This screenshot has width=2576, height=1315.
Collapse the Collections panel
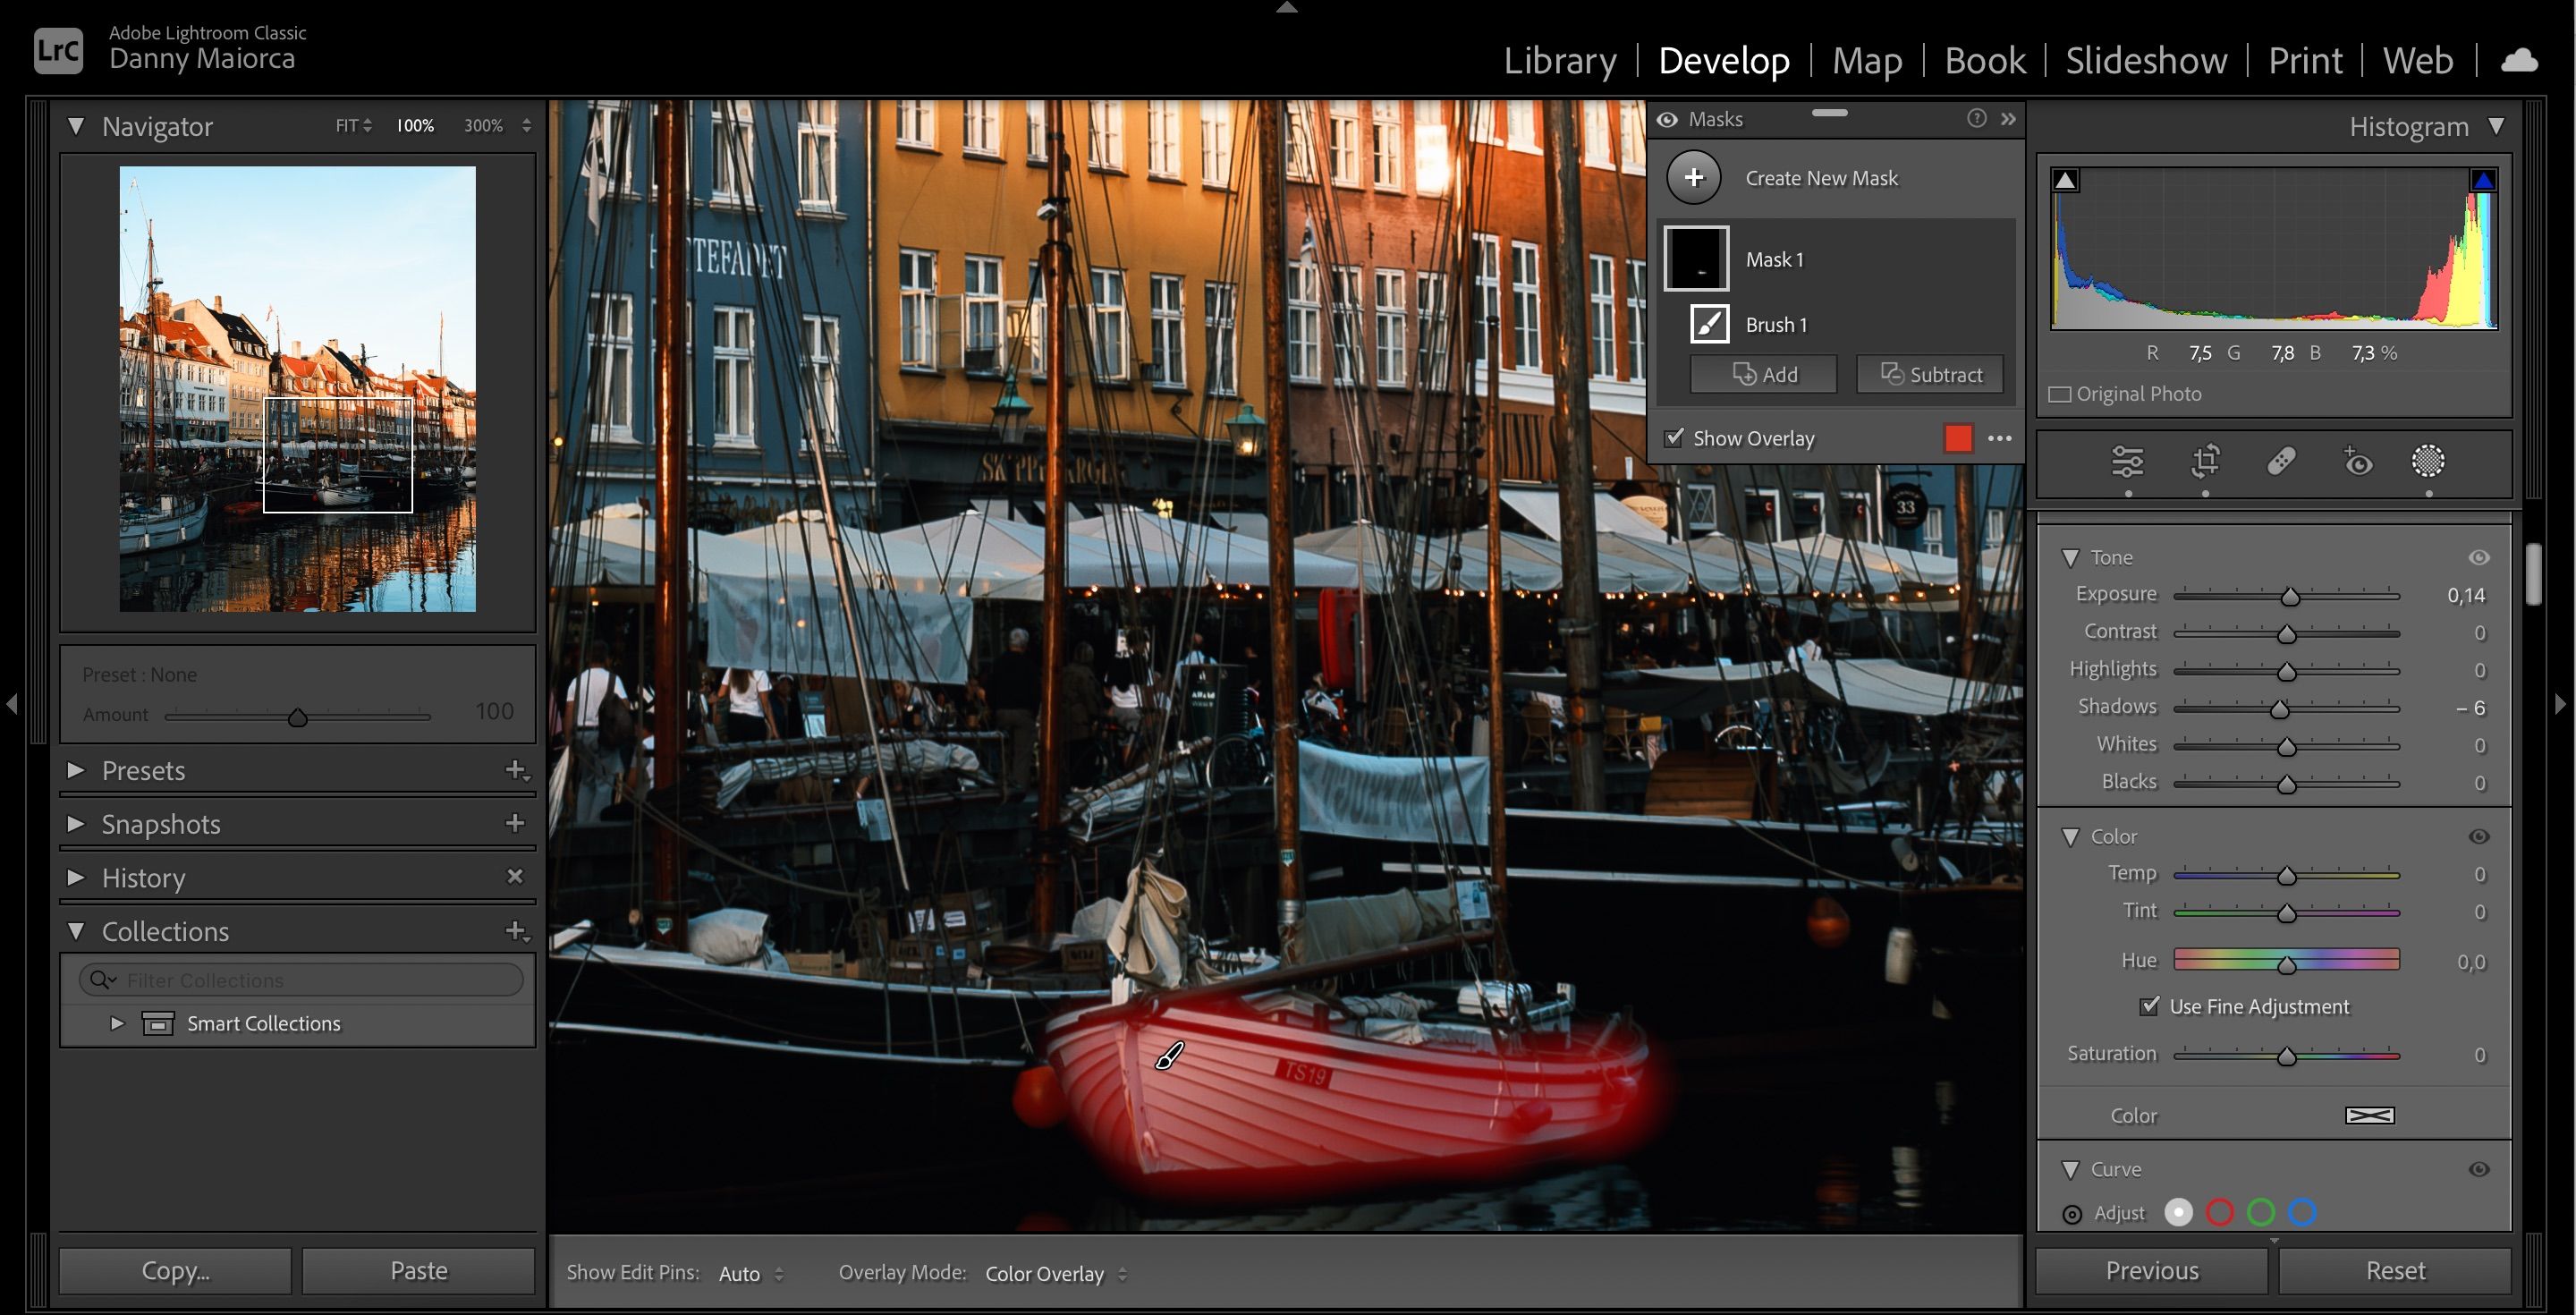pyautogui.click(x=75, y=930)
